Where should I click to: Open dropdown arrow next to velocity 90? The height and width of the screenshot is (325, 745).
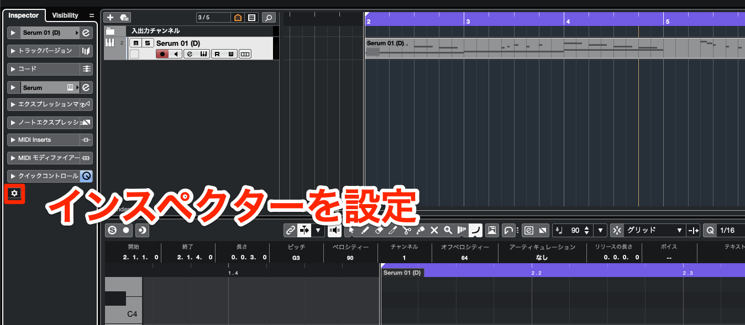[601, 230]
